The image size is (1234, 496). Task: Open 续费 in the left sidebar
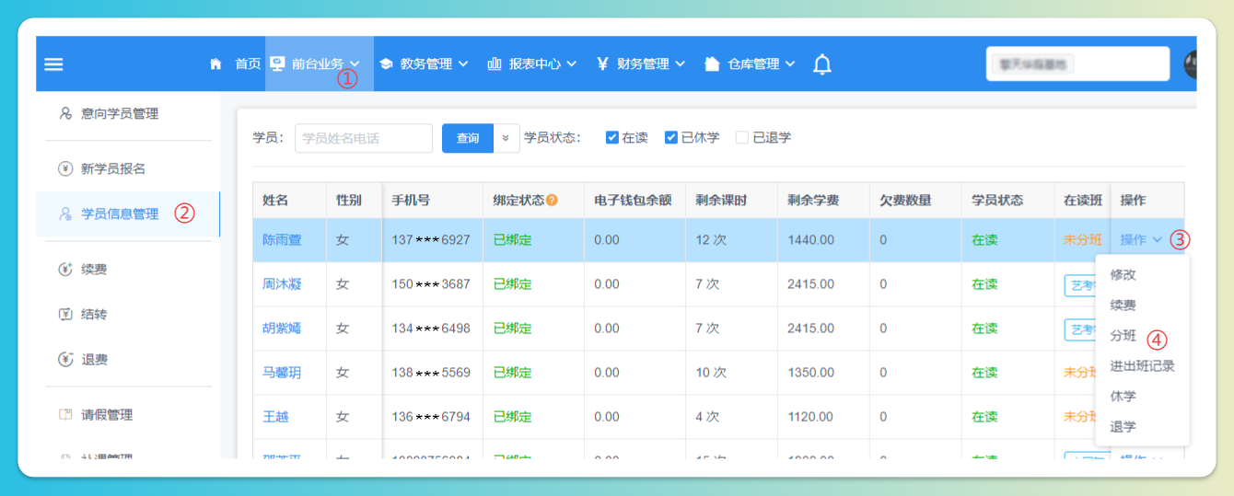[94, 269]
